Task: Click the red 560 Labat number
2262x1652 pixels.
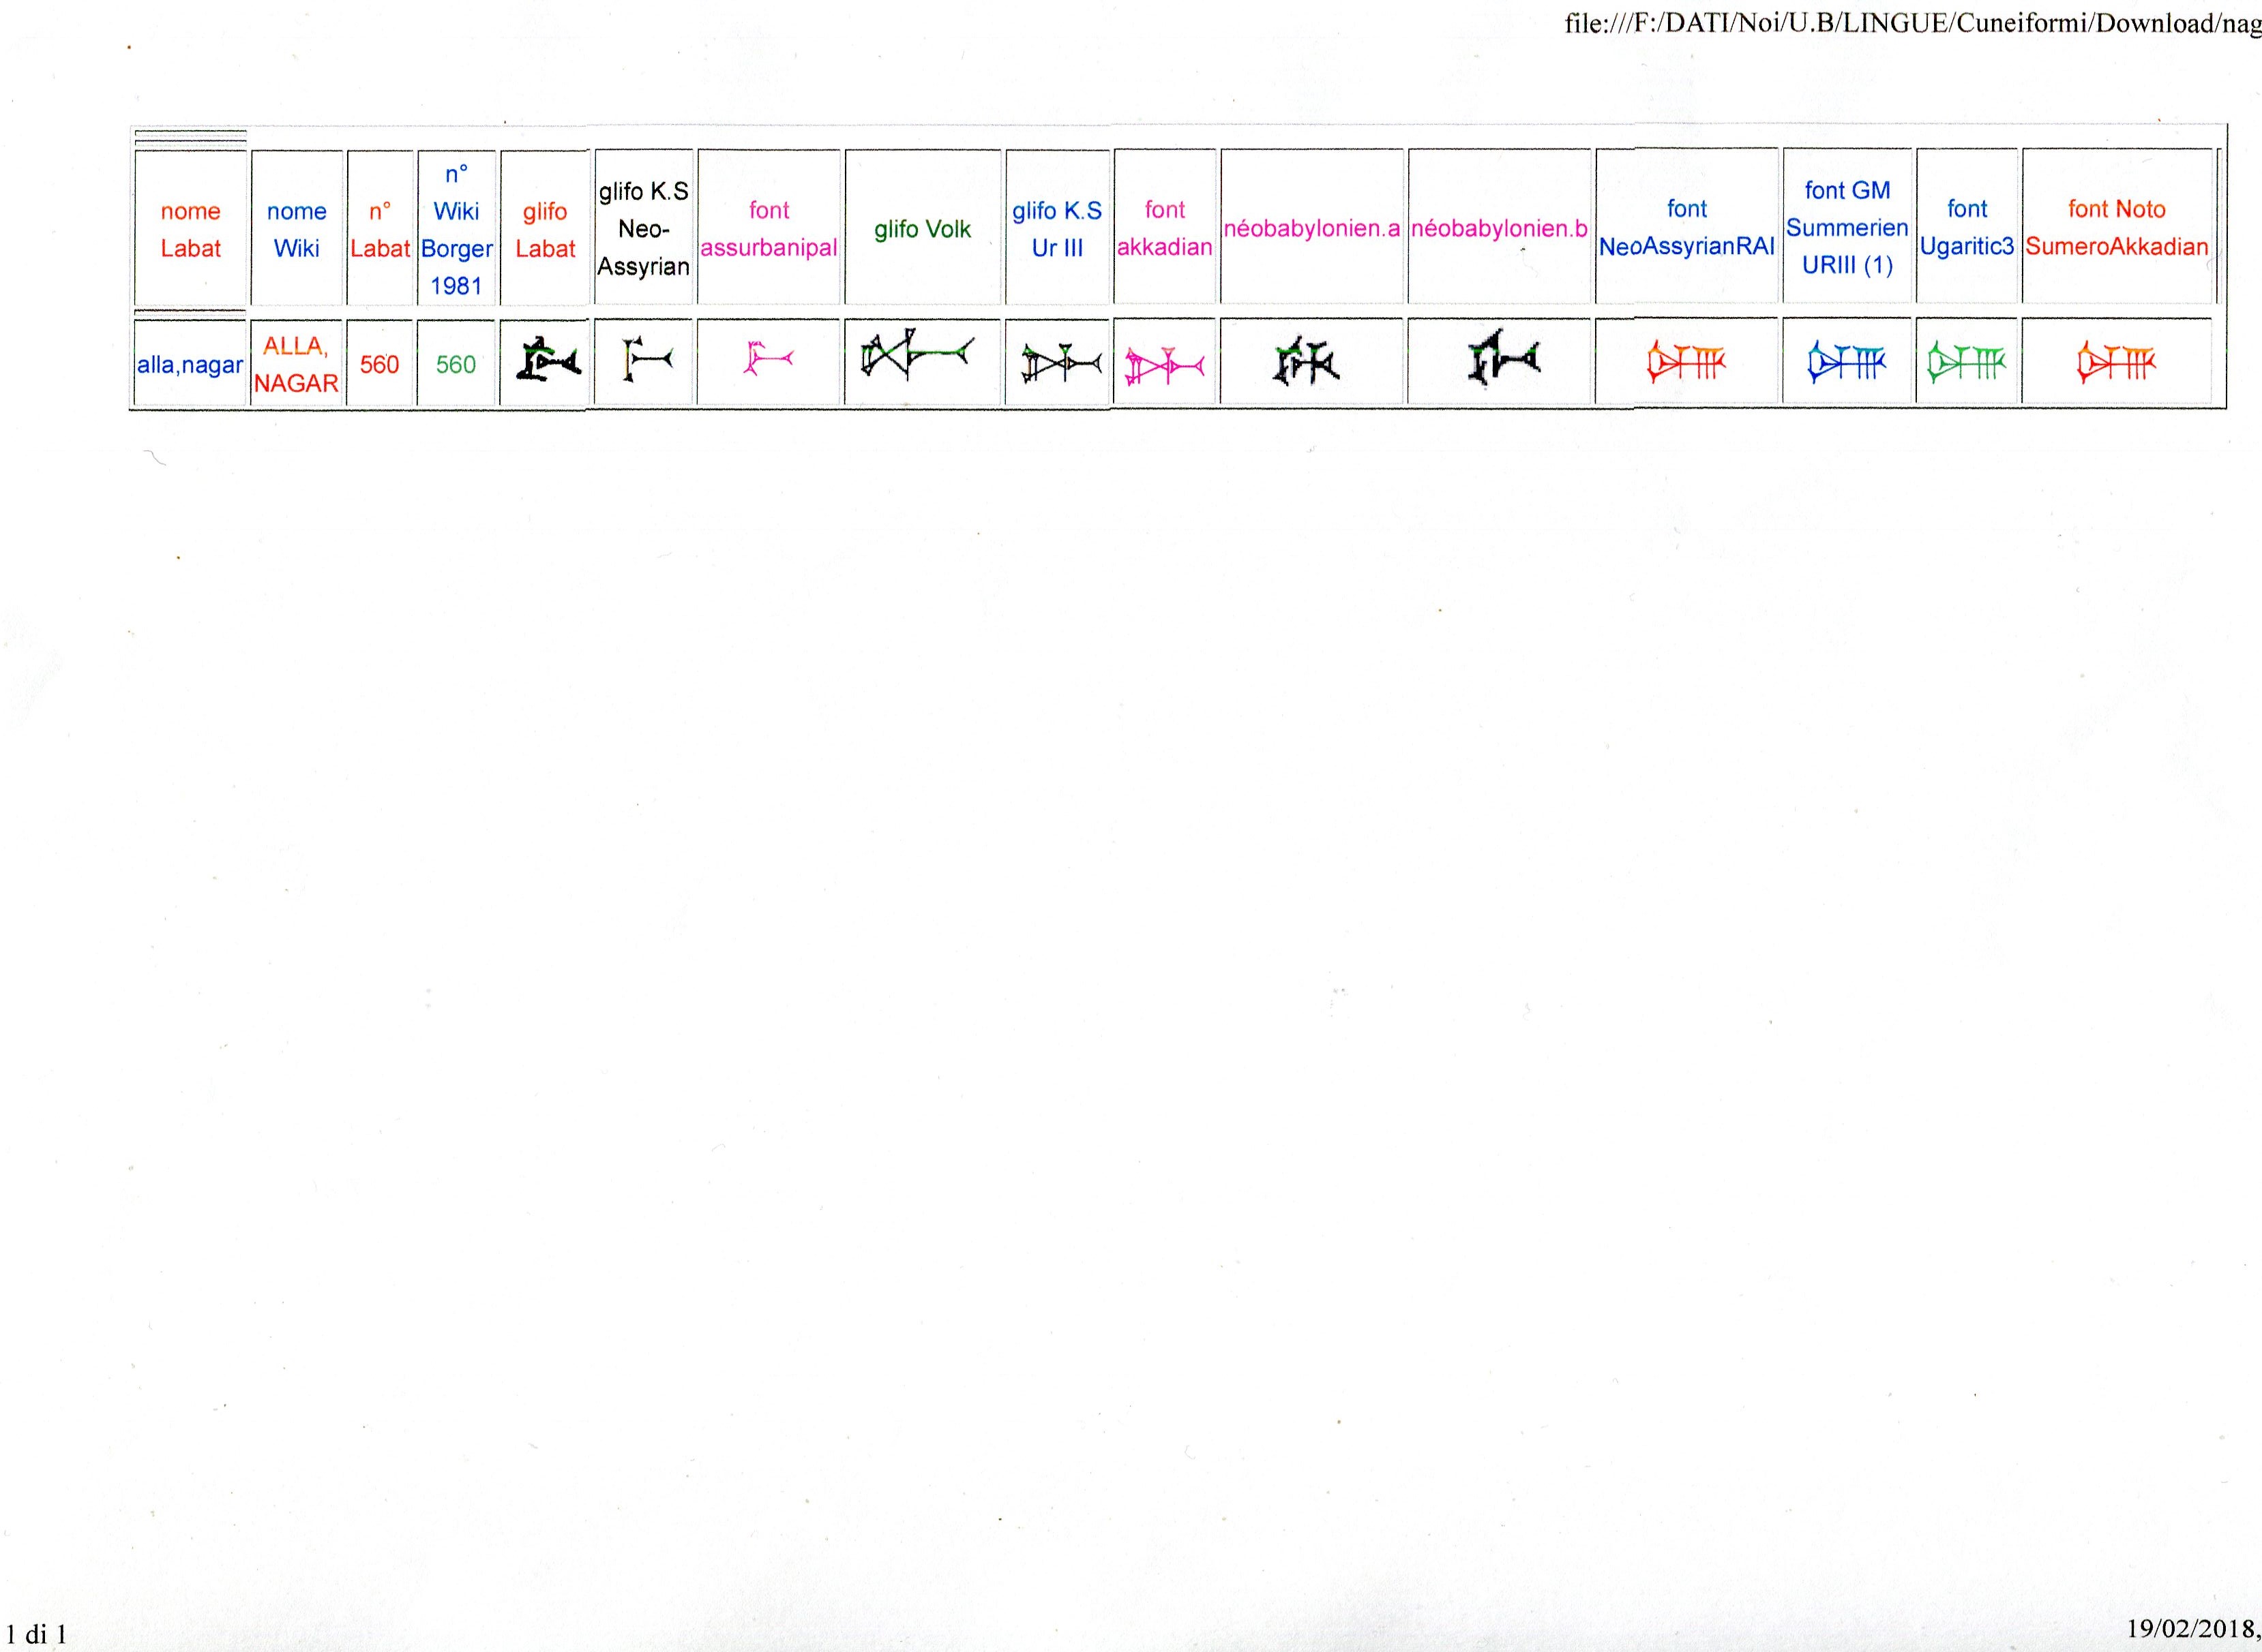Action: 379,364
